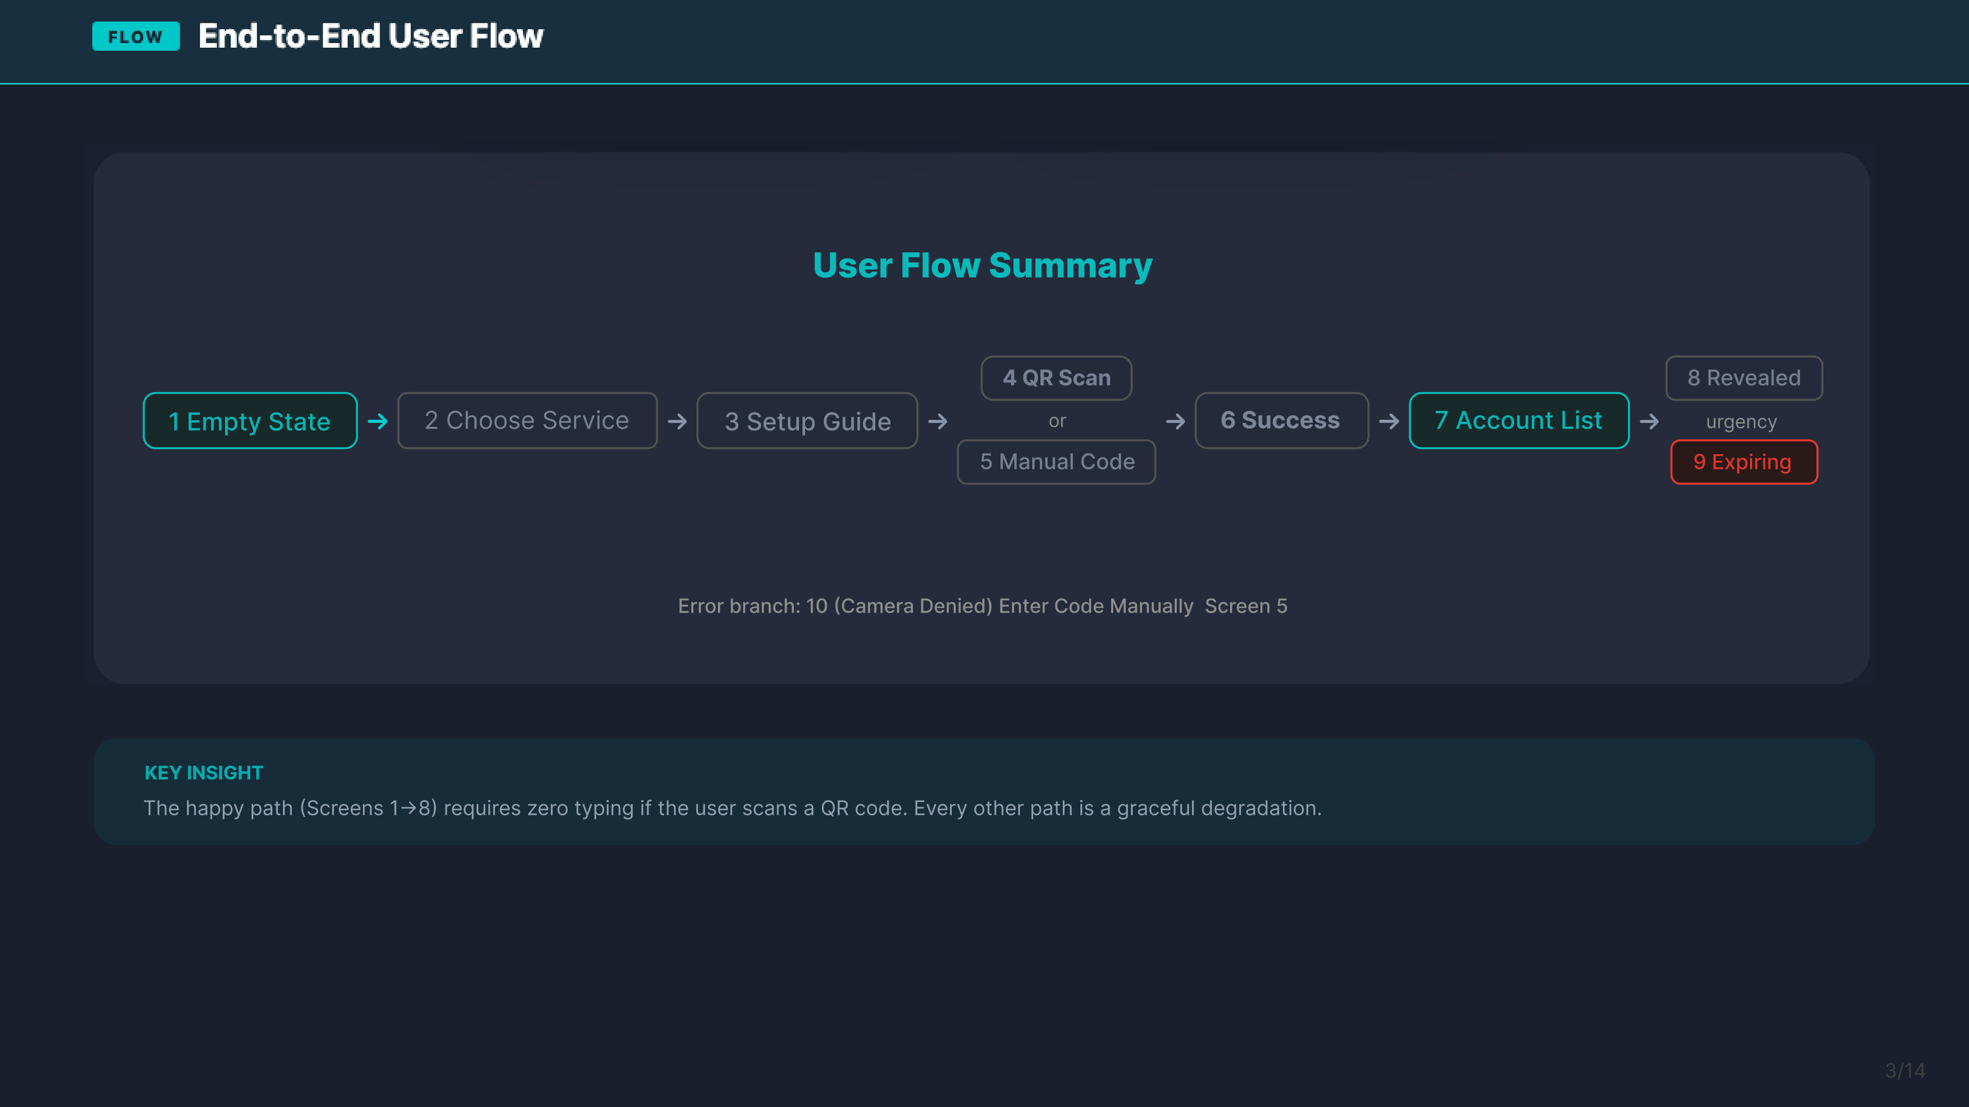Click the 6 Success step box
This screenshot has width=1969, height=1107.
coord(1280,420)
